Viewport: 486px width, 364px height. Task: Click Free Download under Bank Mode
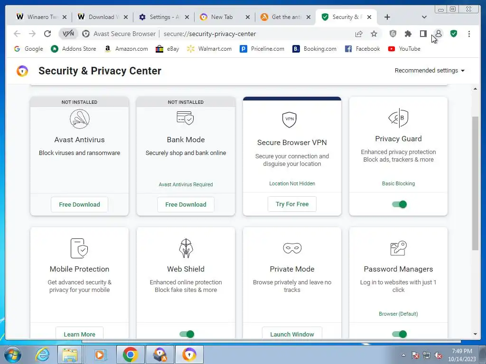tap(186, 205)
